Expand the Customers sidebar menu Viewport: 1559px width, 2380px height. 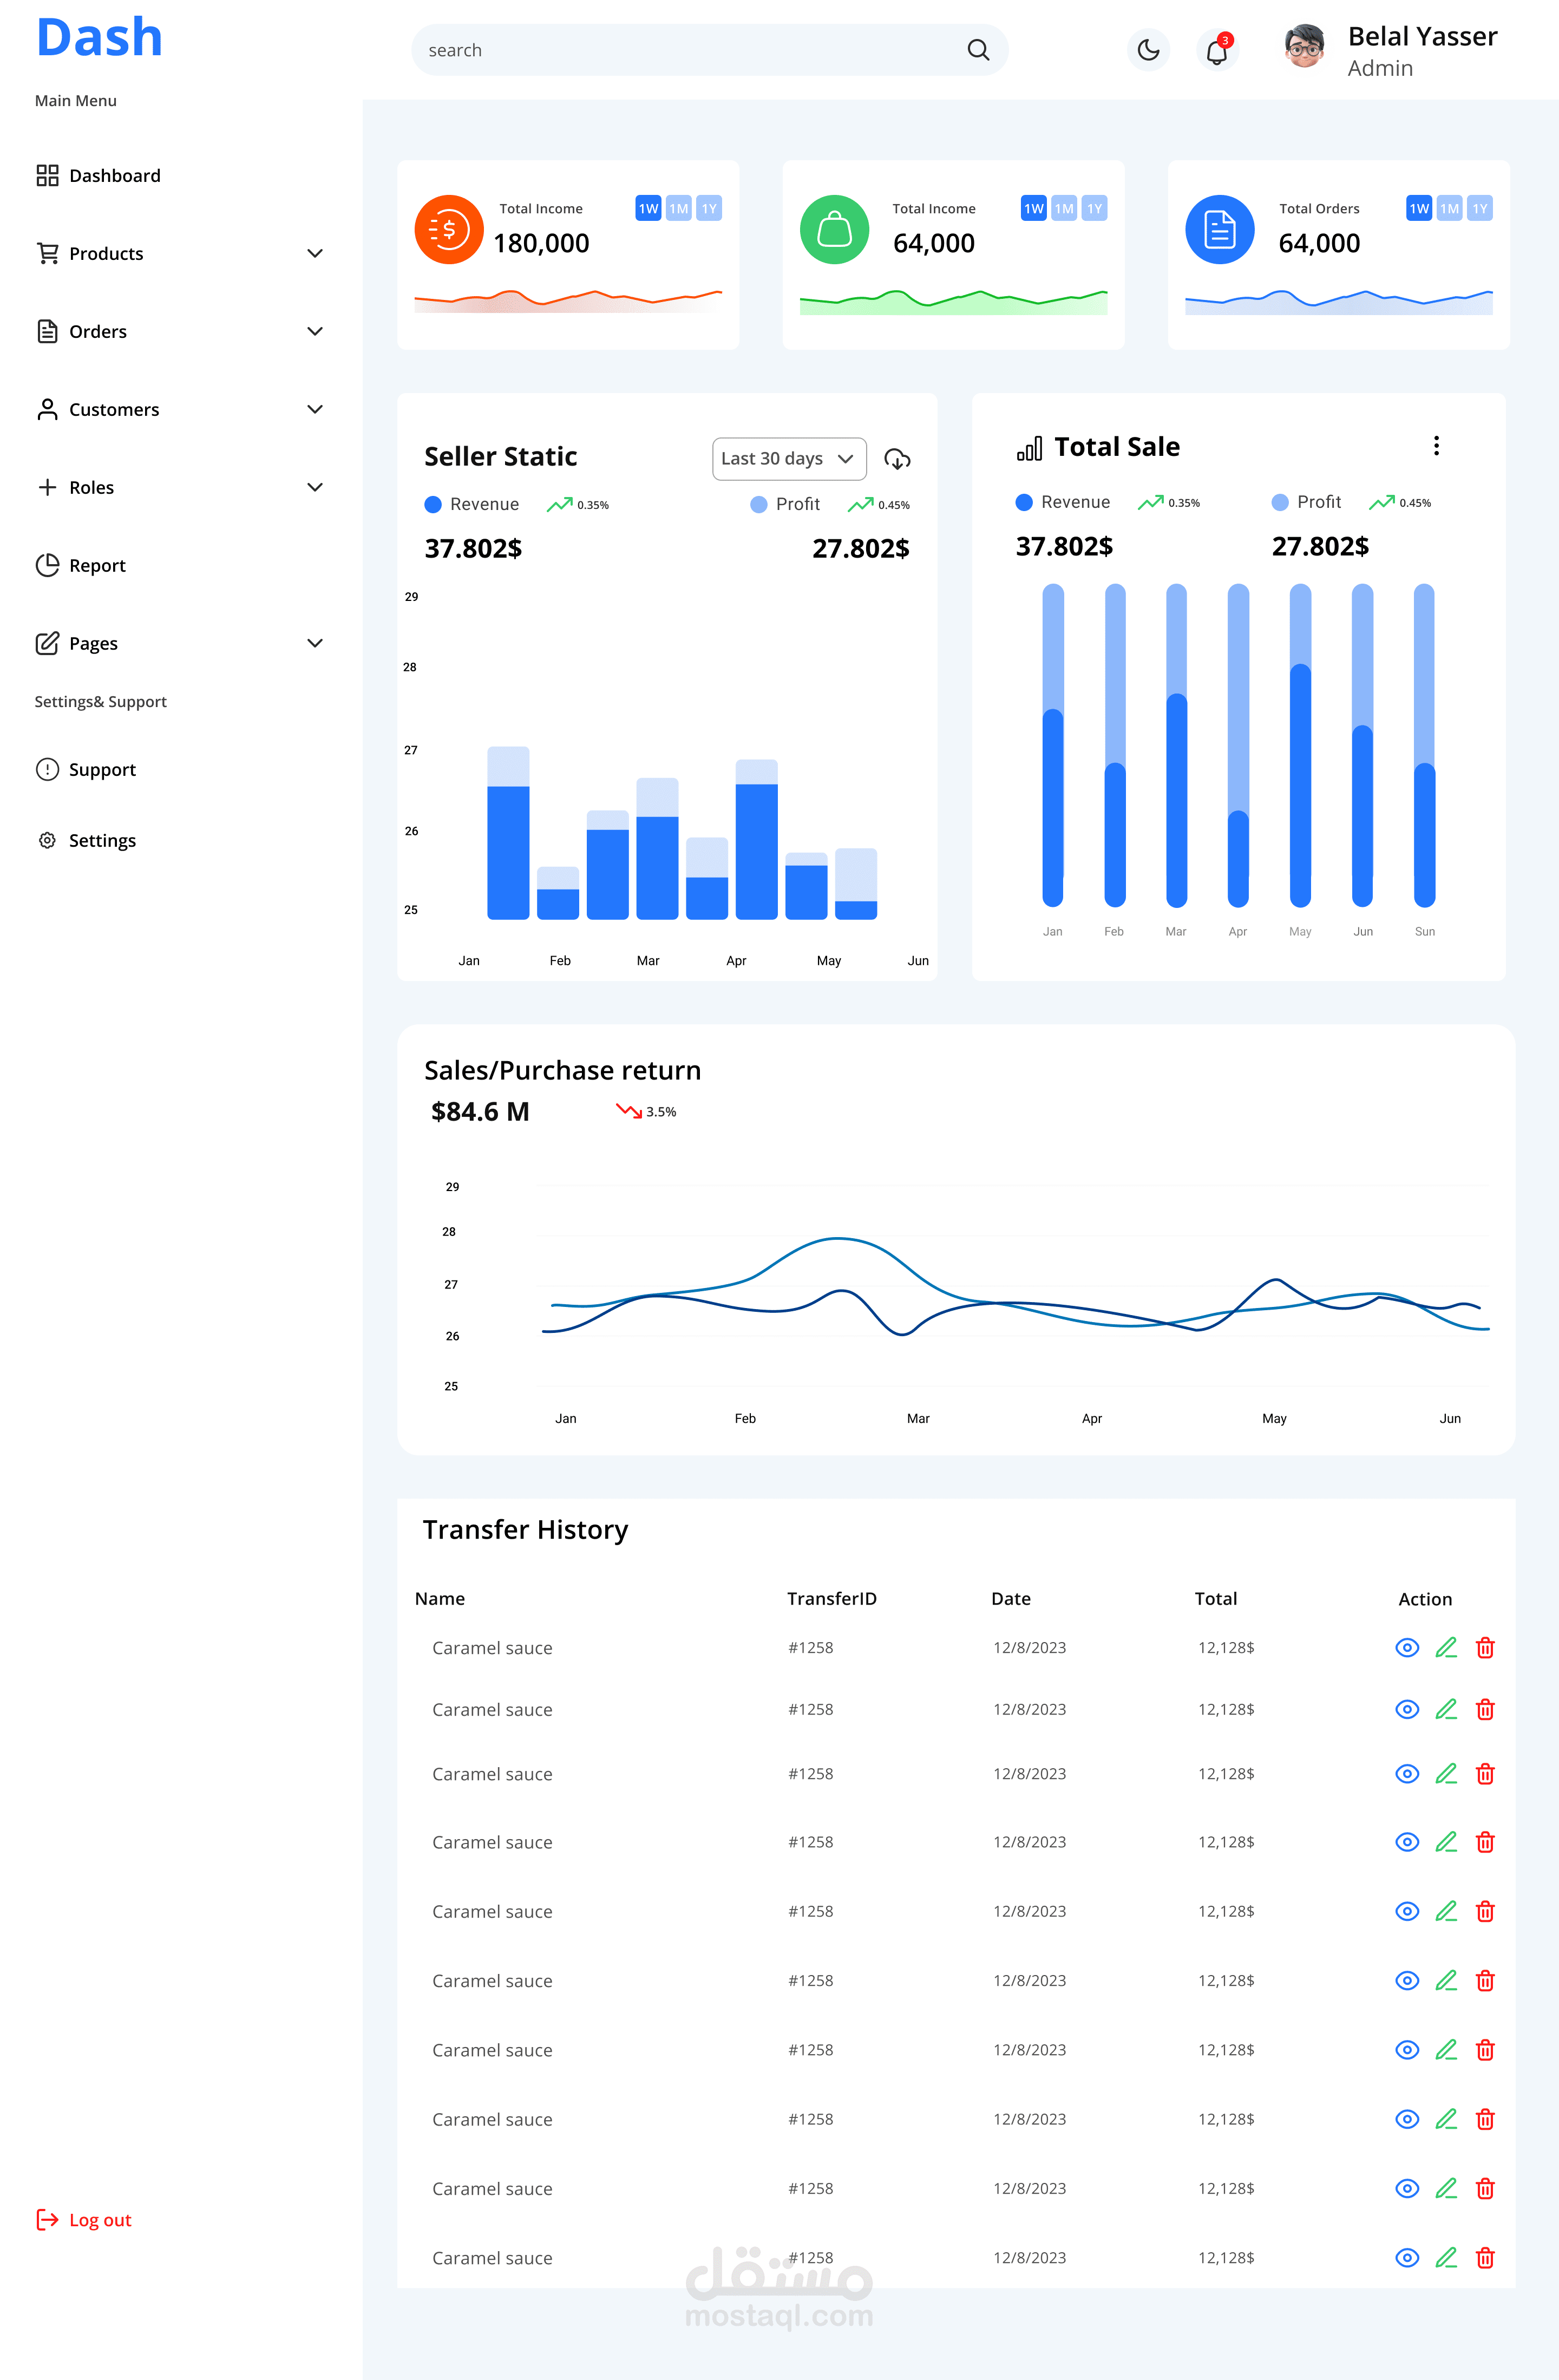[314, 410]
